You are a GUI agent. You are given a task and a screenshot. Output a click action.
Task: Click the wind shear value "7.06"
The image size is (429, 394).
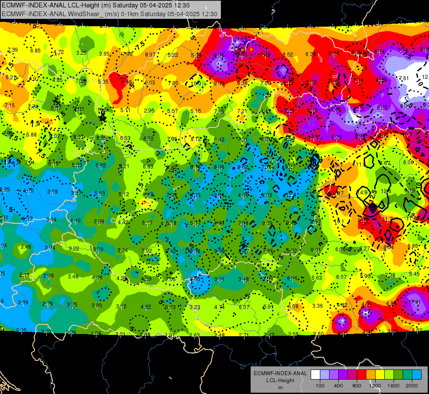(x=170, y=279)
